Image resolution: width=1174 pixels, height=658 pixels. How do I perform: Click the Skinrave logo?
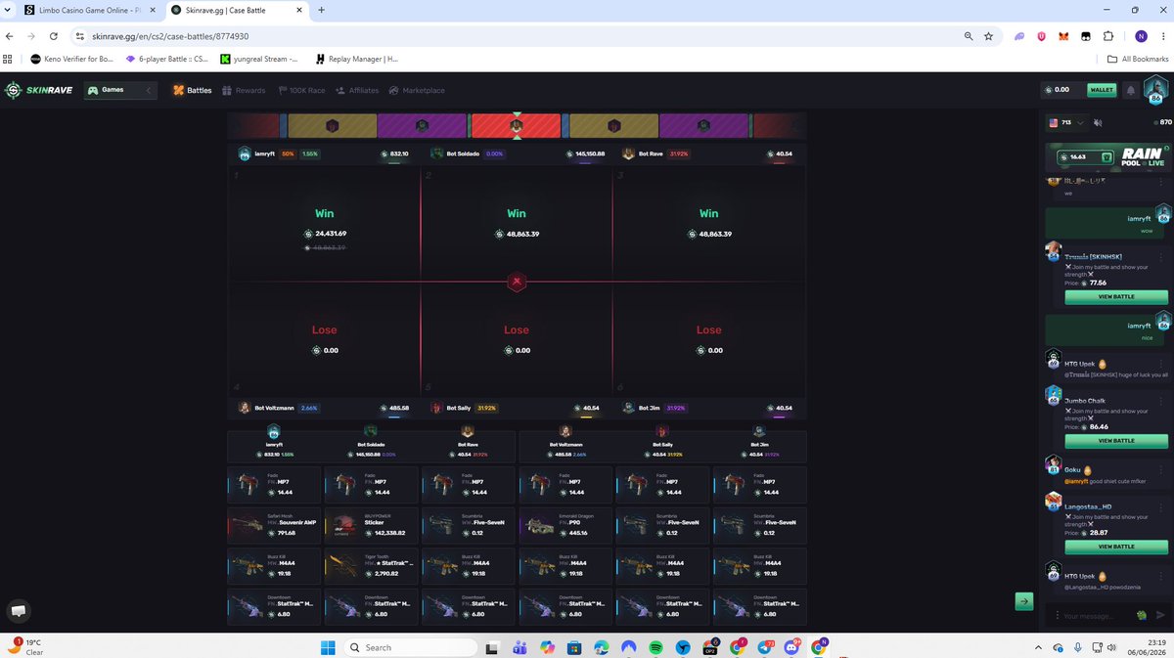tap(38, 90)
